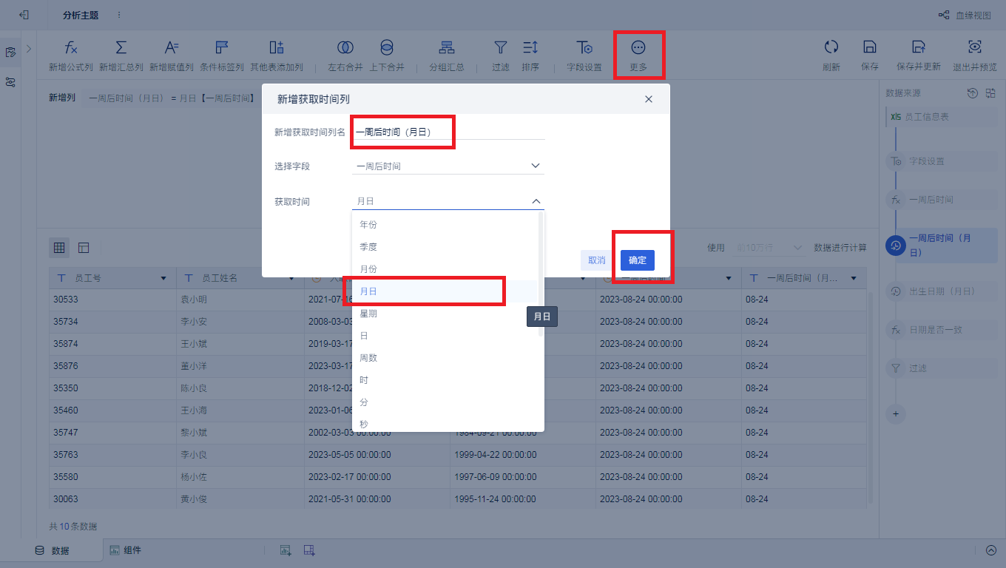The image size is (1006, 568).
Task: Expand bottom-right panel chevron icon
Action: pos(991,550)
